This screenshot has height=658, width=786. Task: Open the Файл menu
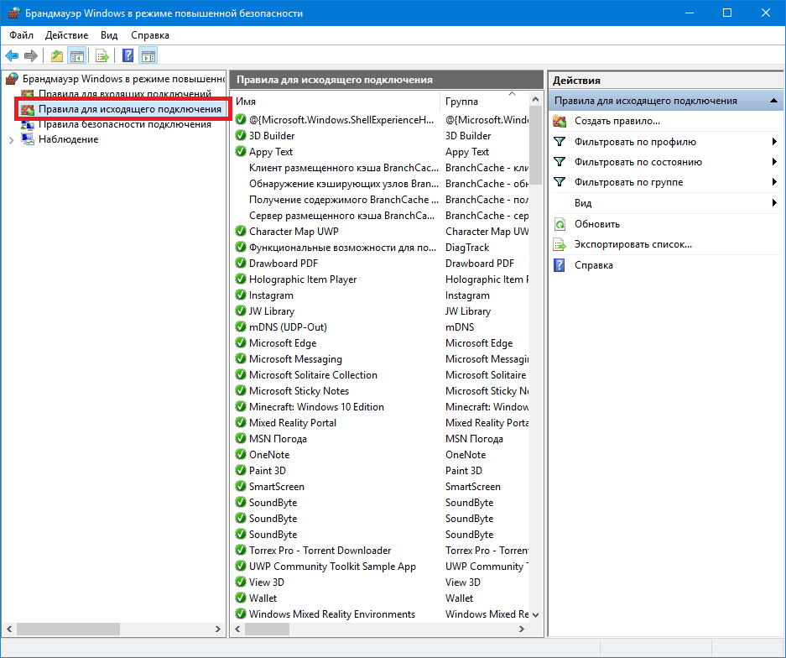point(21,35)
